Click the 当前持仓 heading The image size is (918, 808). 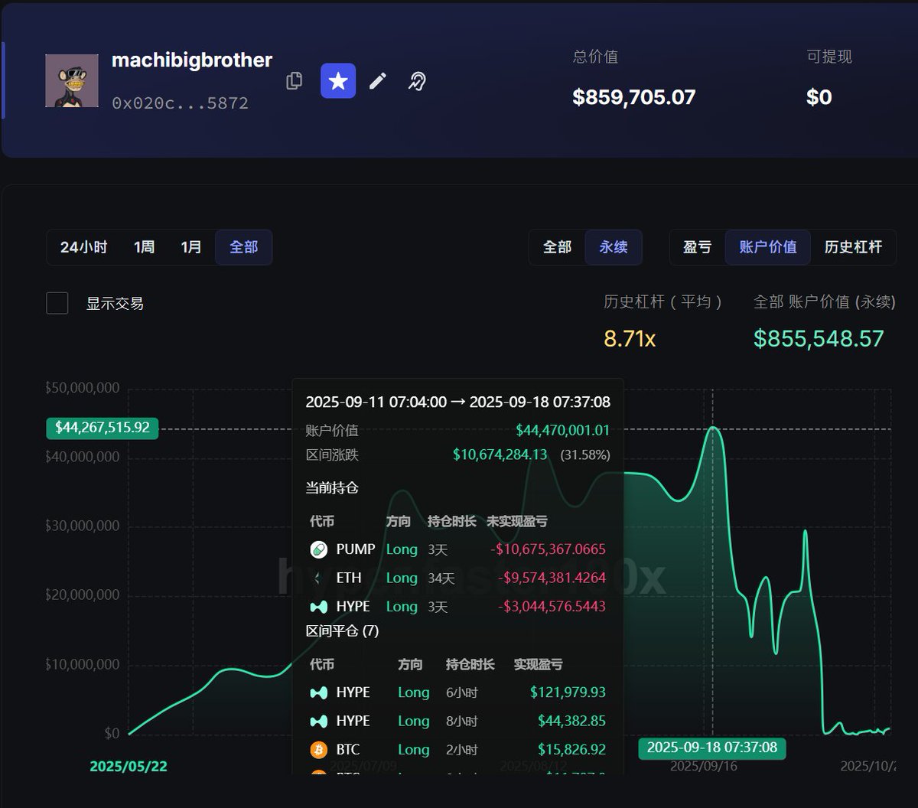[x=332, y=487]
